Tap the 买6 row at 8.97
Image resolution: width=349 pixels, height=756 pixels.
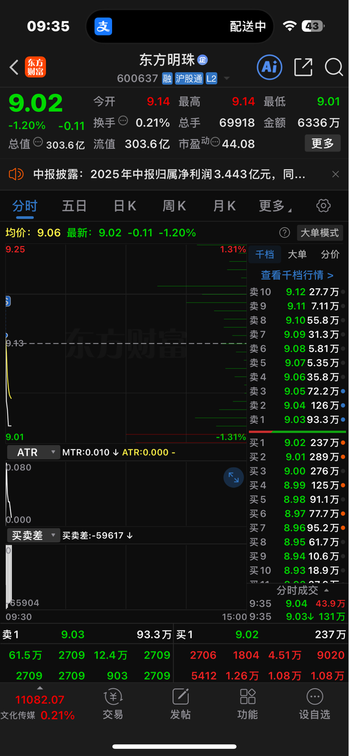click(297, 514)
